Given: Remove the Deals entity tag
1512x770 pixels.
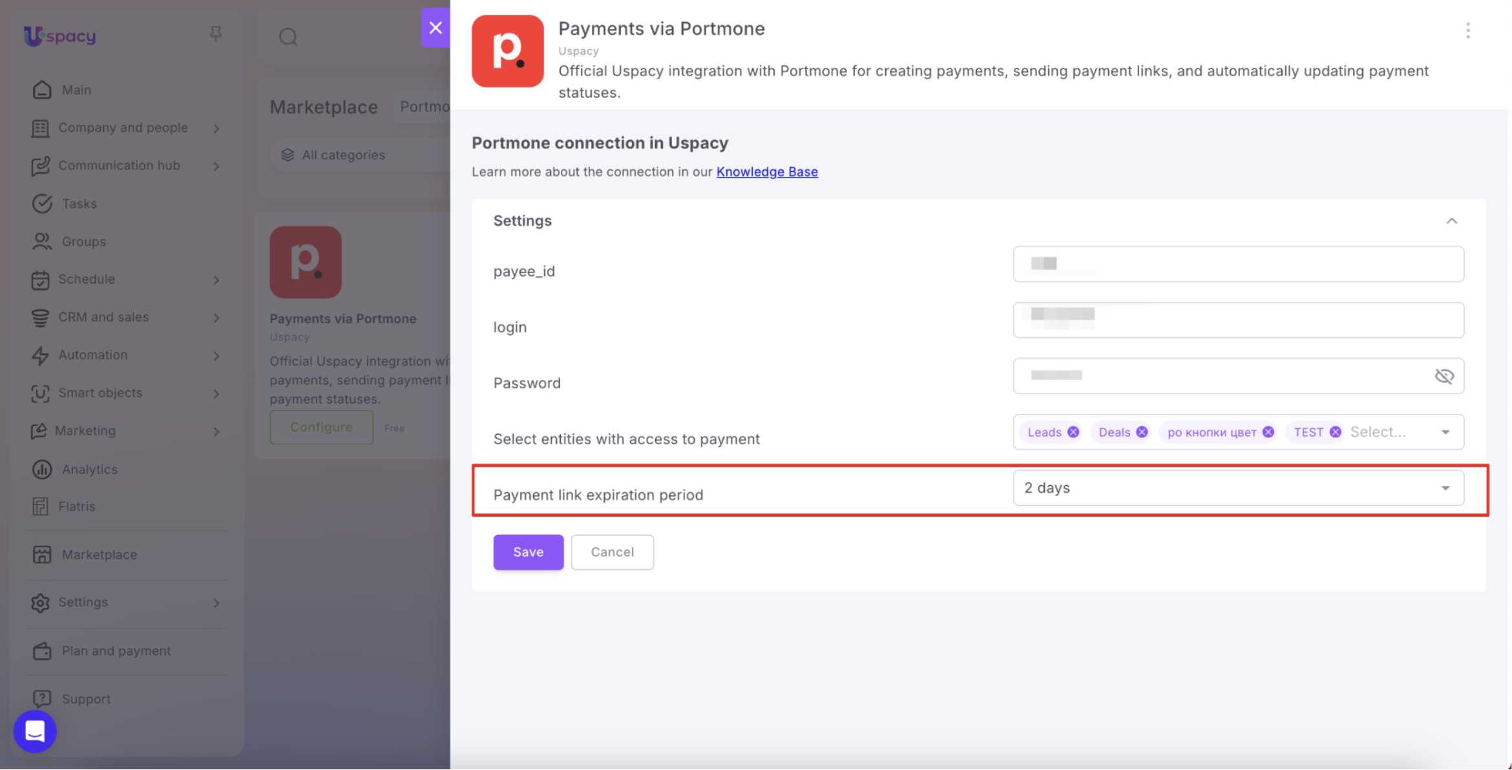Looking at the screenshot, I should [x=1142, y=432].
